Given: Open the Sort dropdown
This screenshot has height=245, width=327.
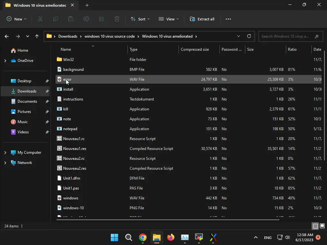Looking at the screenshot, I should pos(140,19).
